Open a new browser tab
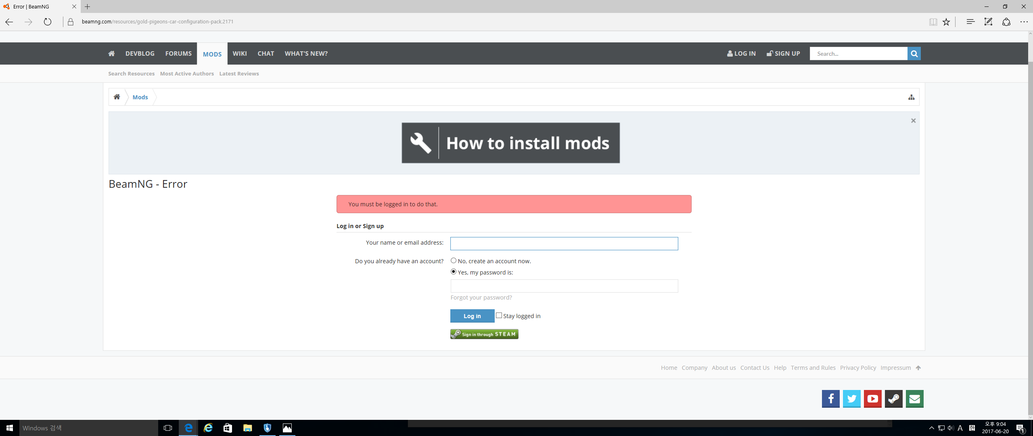 pyautogui.click(x=87, y=6)
